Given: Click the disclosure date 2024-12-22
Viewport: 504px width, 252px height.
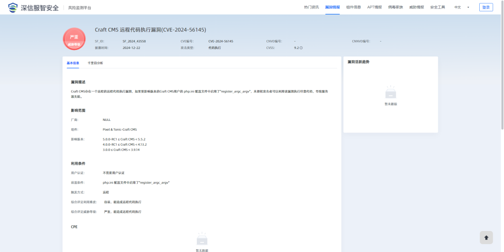Looking at the screenshot, I should click(132, 48).
